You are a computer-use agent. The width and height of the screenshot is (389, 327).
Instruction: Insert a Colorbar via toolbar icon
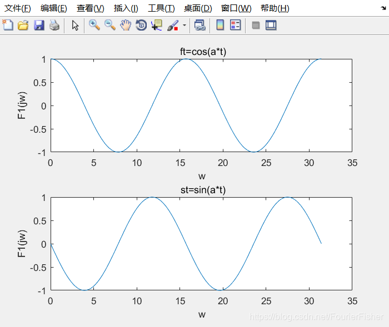[220, 25]
